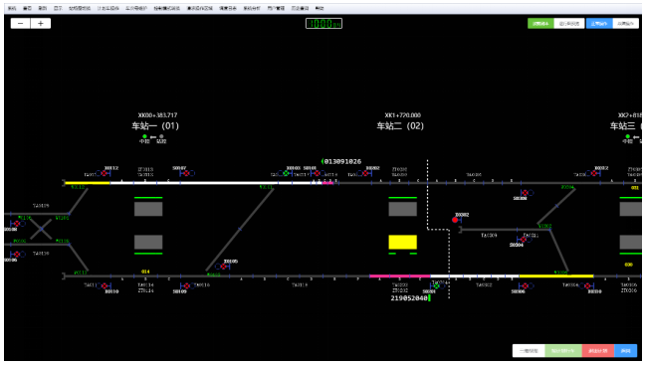646x365 pixels.
Task: Open the 系统分析 menu
Action: point(251,8)
